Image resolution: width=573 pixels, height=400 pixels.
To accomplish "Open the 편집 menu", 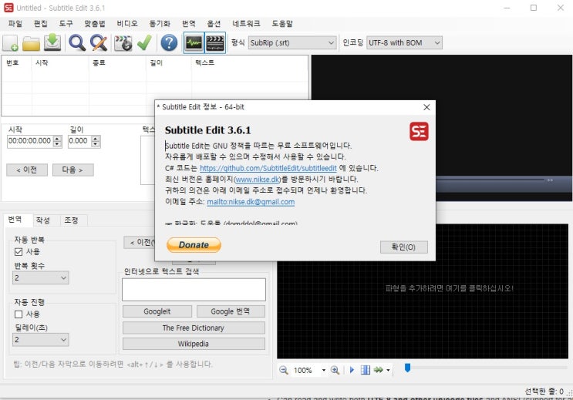I will tap(41, 24).
